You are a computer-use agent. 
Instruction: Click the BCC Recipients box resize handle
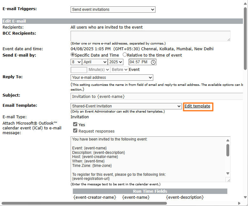229,39
